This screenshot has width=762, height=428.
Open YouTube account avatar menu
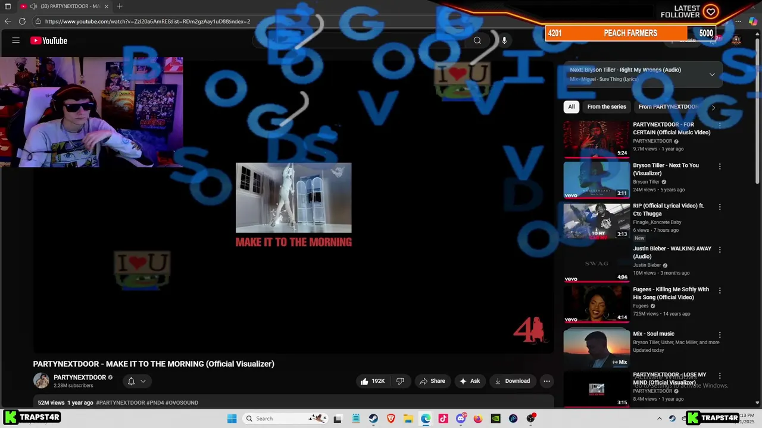pos(736,40)
